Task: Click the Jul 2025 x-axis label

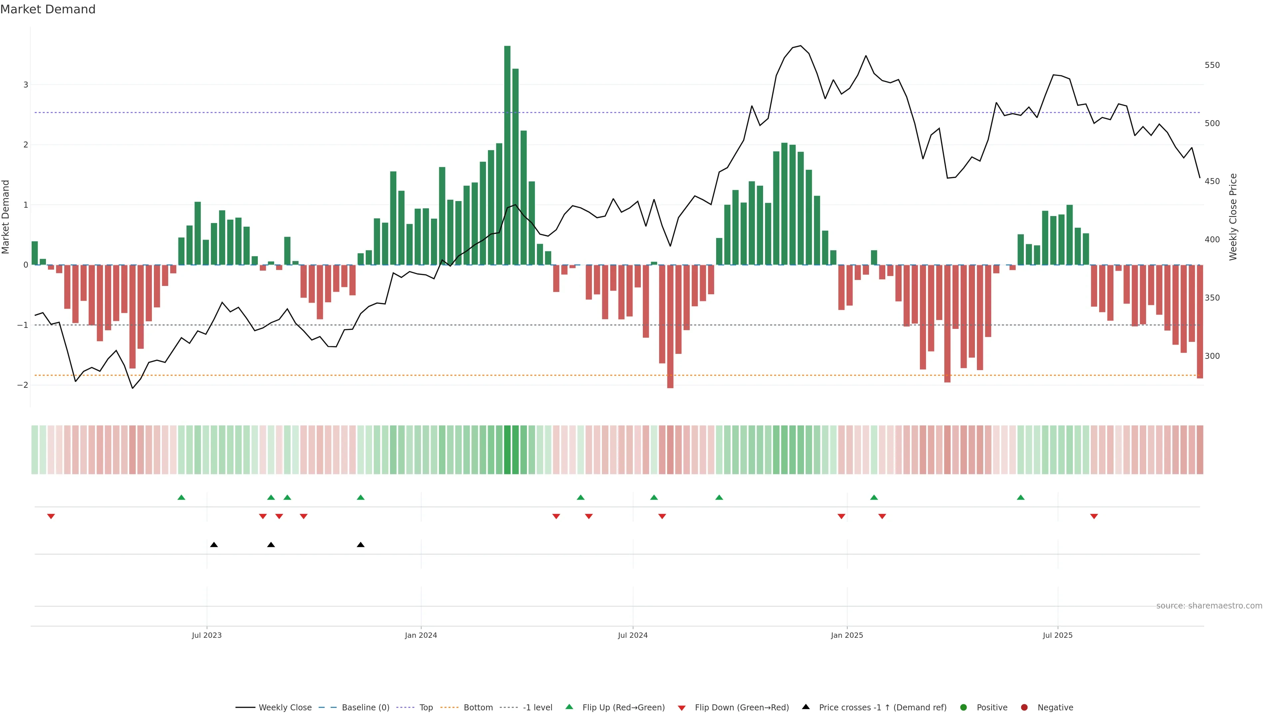Action: coord(1057,635)
